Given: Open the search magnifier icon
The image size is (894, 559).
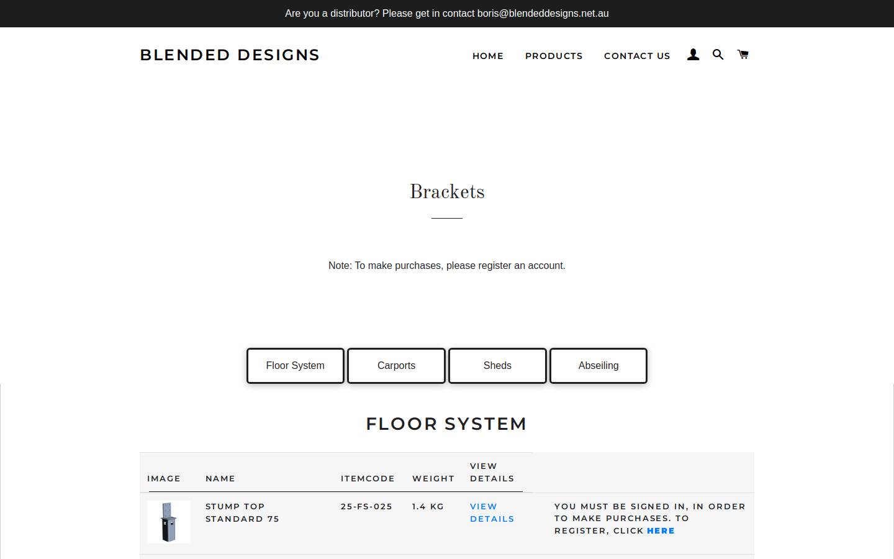Looking at the screenshot, I should click(718, 55).
